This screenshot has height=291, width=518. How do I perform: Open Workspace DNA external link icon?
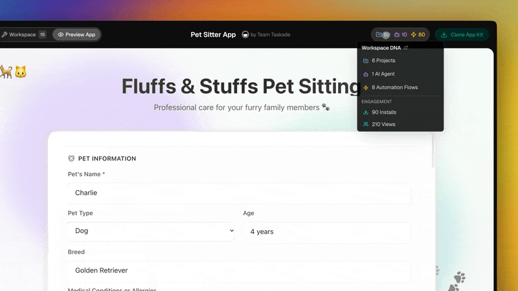pos(406,48)
